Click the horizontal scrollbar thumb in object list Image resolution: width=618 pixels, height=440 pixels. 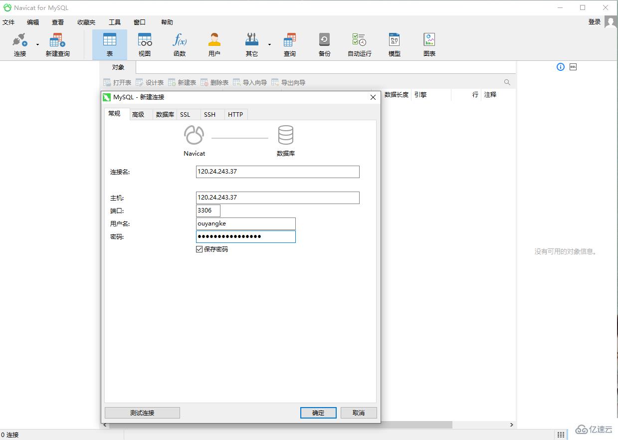[280, 425]
